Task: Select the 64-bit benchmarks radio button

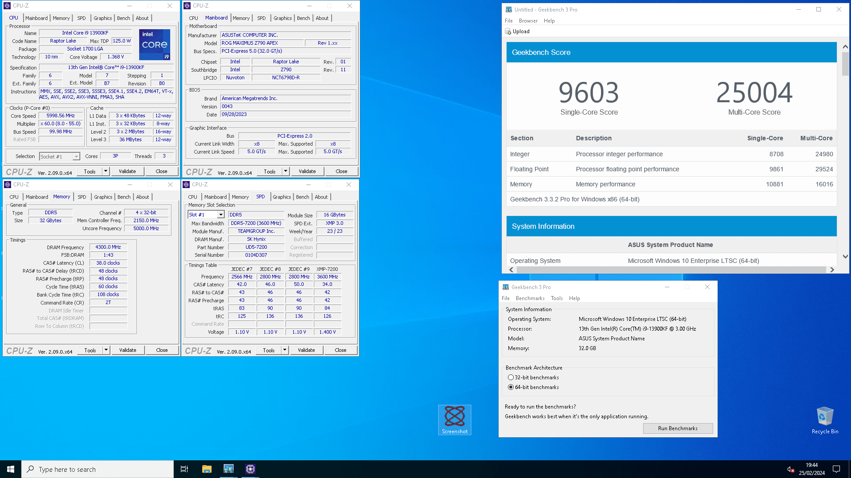Action: 511,387
